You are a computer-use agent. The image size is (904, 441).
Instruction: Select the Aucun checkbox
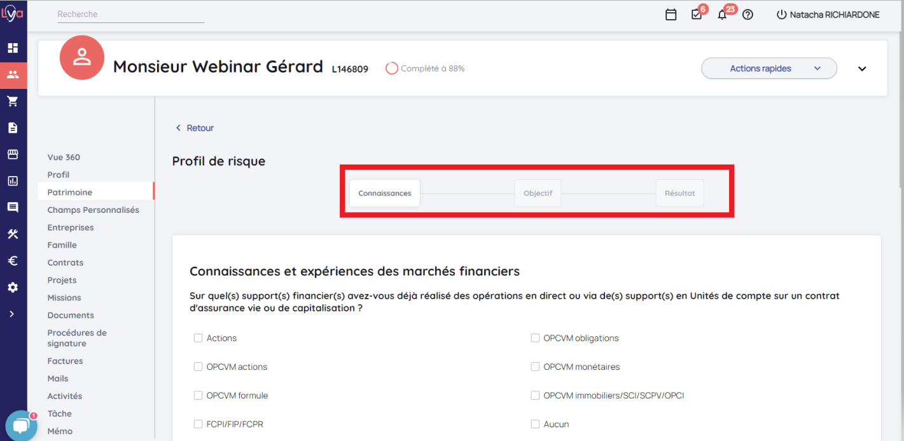[535, 424]
